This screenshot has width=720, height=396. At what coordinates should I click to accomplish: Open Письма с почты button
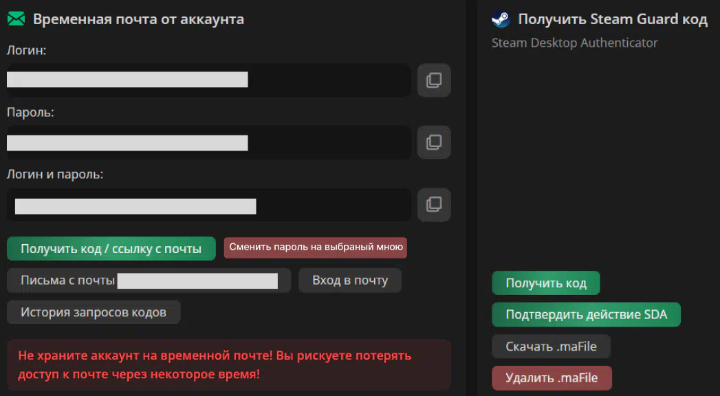point(149,280)
